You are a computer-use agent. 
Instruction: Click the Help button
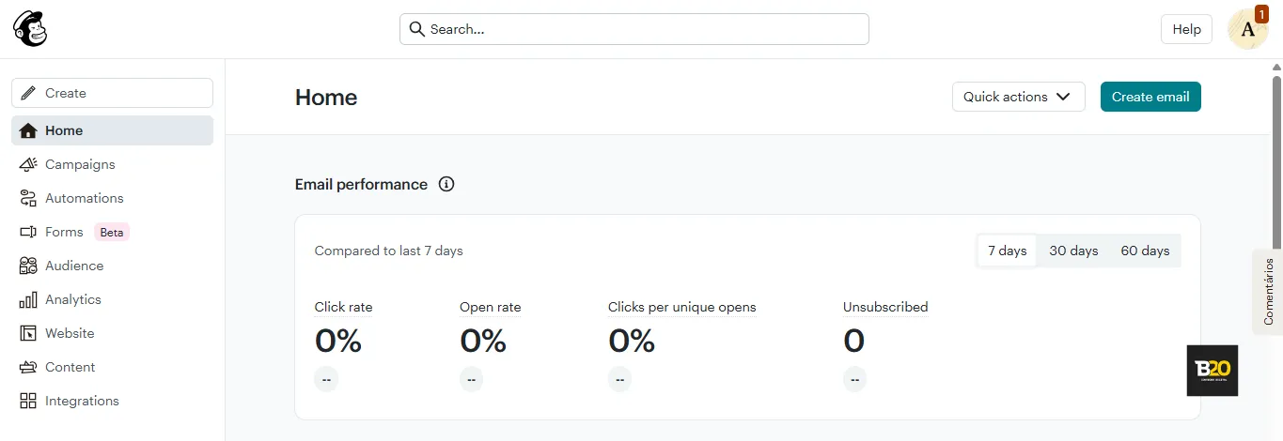click(1186, 29)
